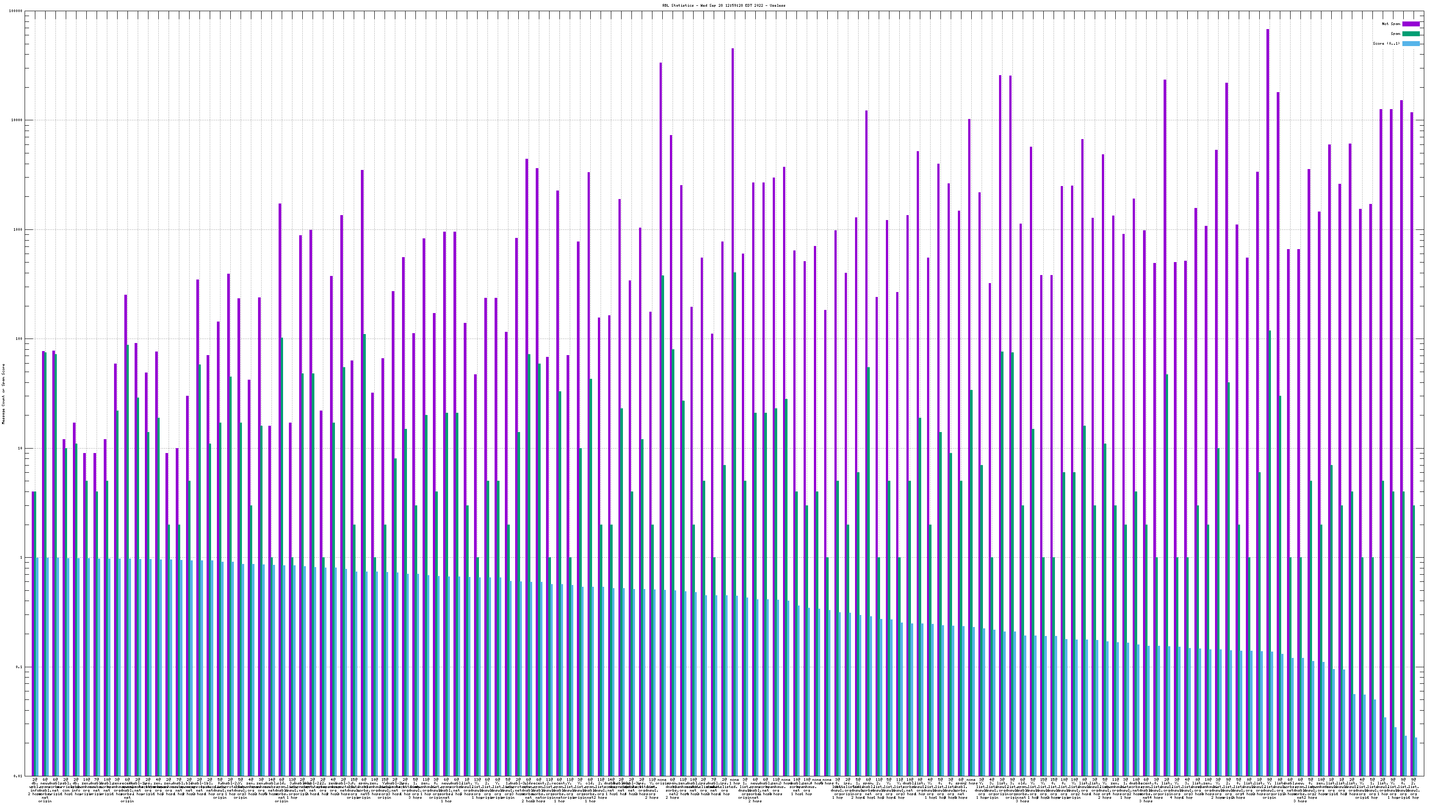
Task: Click the 100 y-axis tick label
Action: tap(19, 339)
